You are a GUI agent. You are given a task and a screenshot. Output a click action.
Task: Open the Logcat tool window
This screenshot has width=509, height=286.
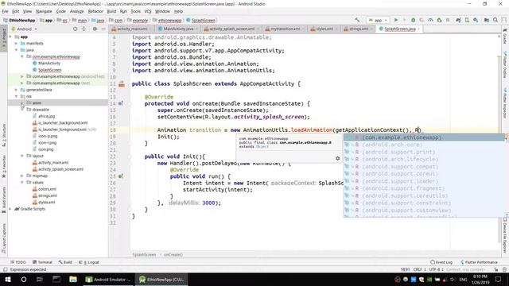click(88, 262)
